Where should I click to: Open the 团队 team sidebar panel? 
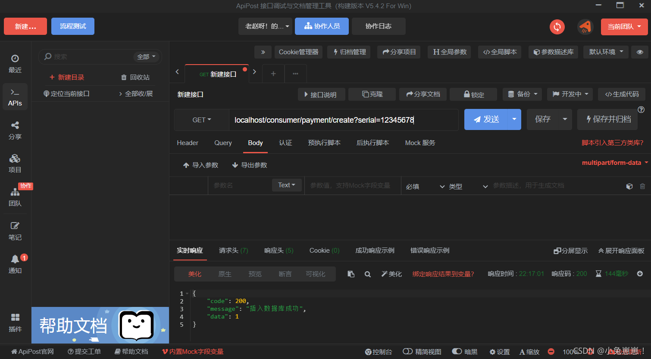click(15, 197)
